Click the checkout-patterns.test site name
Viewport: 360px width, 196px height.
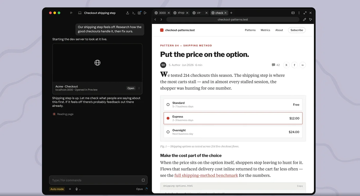coord(180,30)
